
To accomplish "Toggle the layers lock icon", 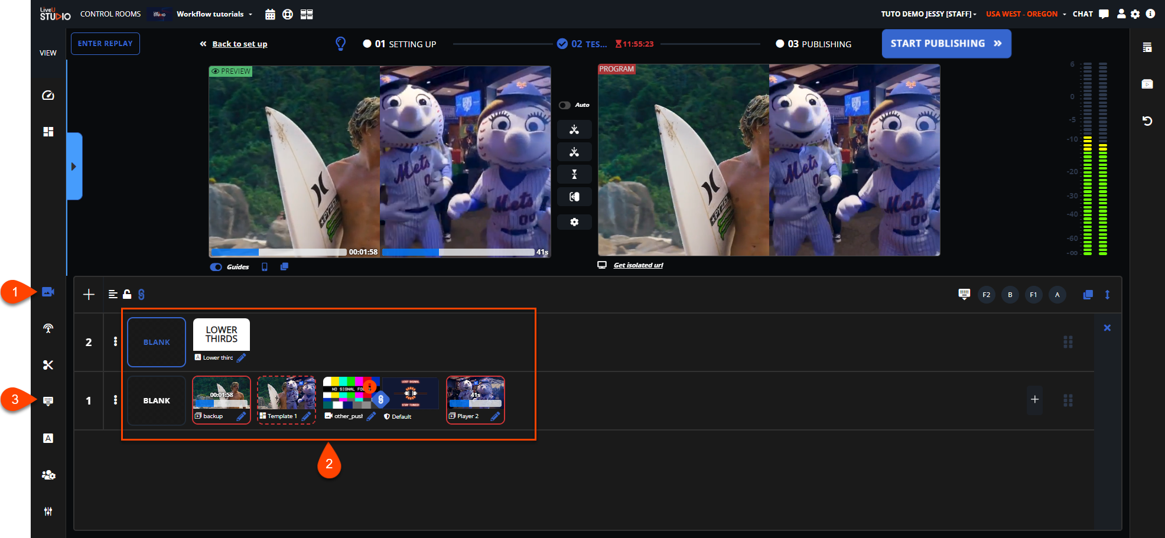I will pos(127,294).
